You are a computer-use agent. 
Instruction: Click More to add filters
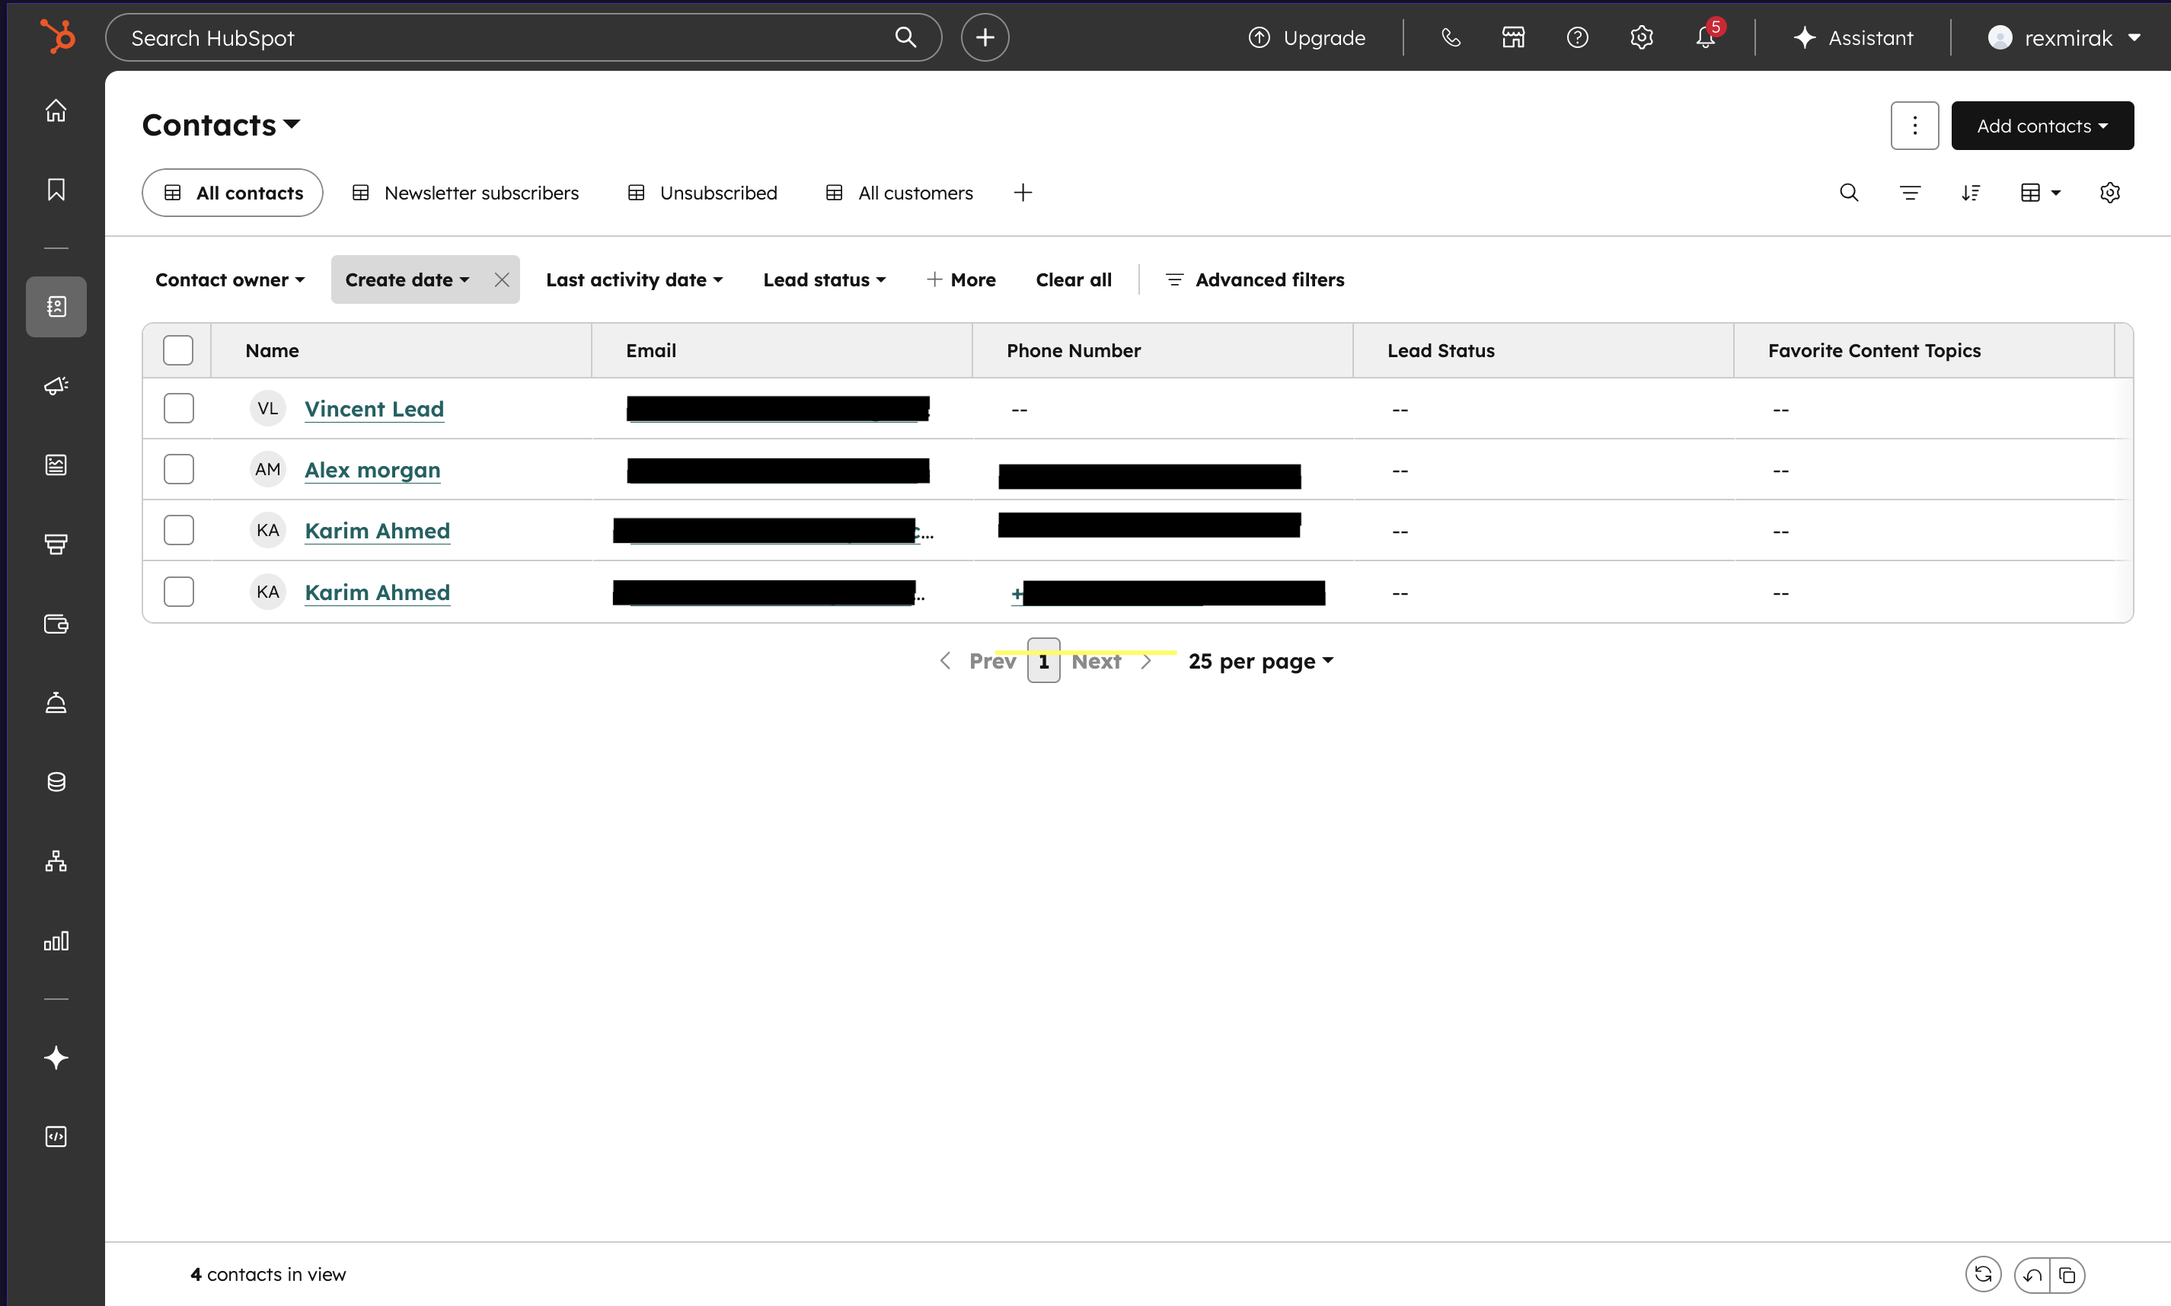pyautogui.click(x=961, y=280)
